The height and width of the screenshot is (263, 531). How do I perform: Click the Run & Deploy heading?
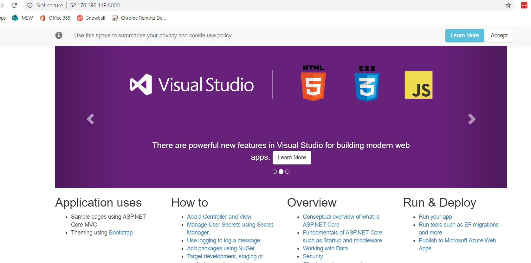[439, 203]
